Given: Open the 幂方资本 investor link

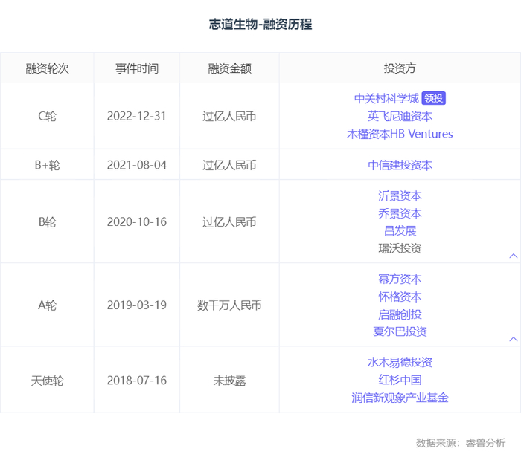Looking at the screenshot, I should (400, 279).
